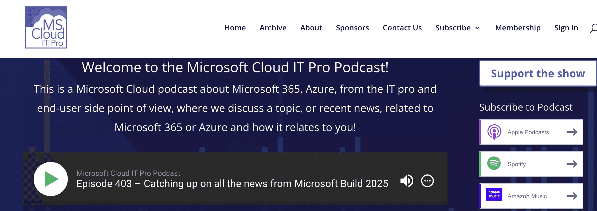Click the Spotify green logo icon
Image resolution: width=597 pixels, height=211 pixels.
[494, 163]
